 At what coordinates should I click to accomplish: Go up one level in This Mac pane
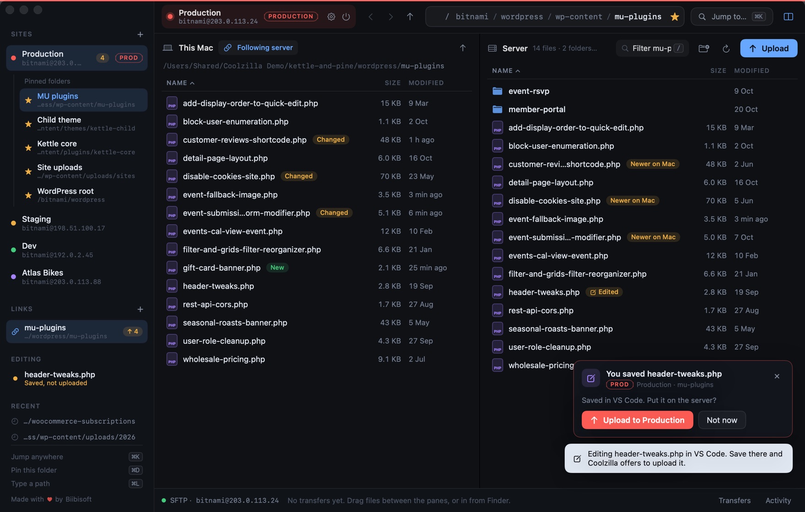[463, 48]
